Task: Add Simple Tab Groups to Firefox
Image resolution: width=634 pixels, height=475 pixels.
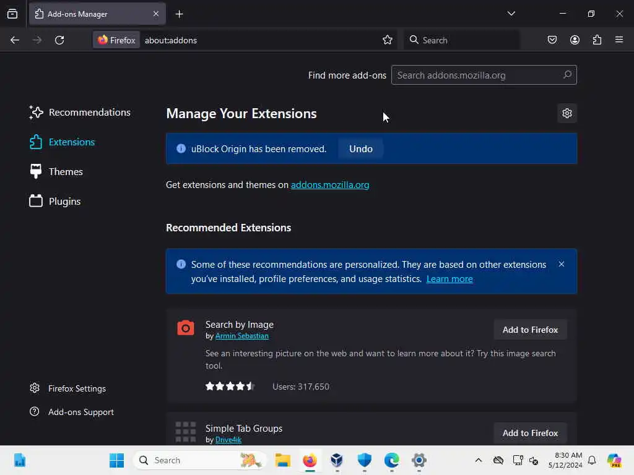Action: point(530,433)
